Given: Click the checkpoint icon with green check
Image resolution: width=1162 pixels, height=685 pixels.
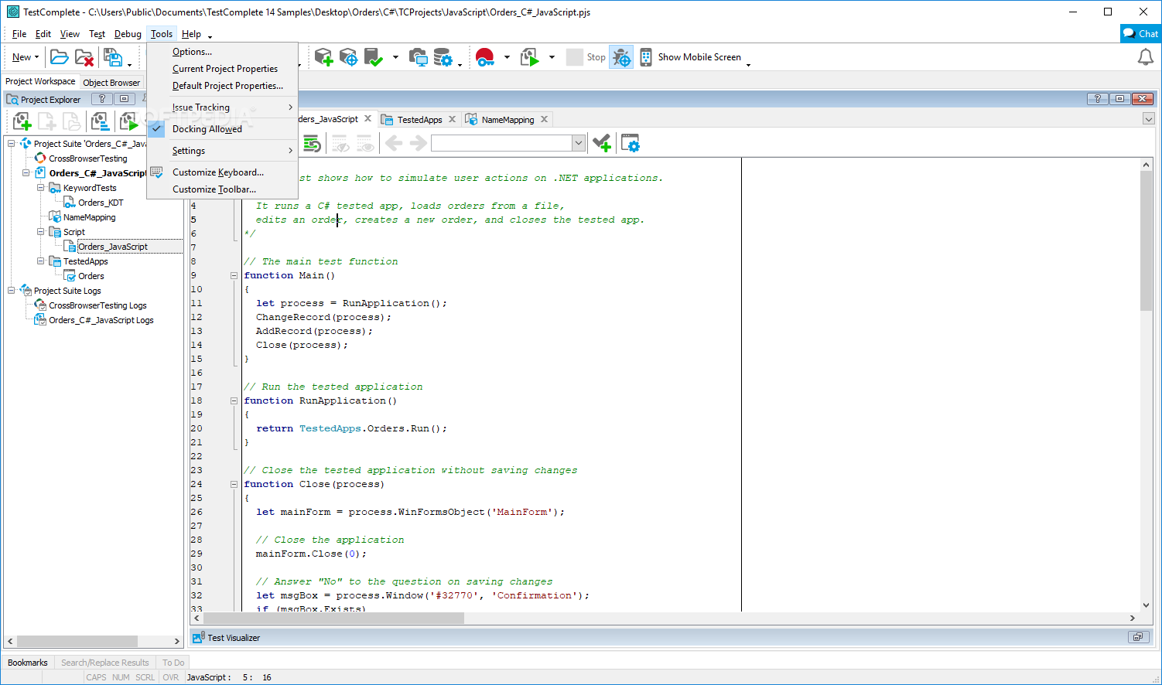Looking at the screenshot, I should pos(374,57).
